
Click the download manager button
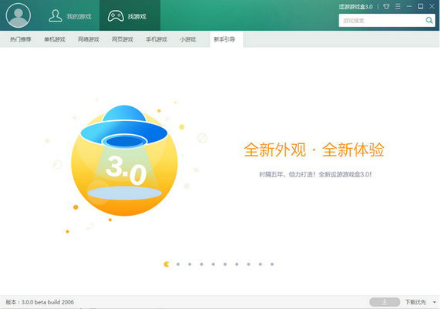click(x=385, y=302)
